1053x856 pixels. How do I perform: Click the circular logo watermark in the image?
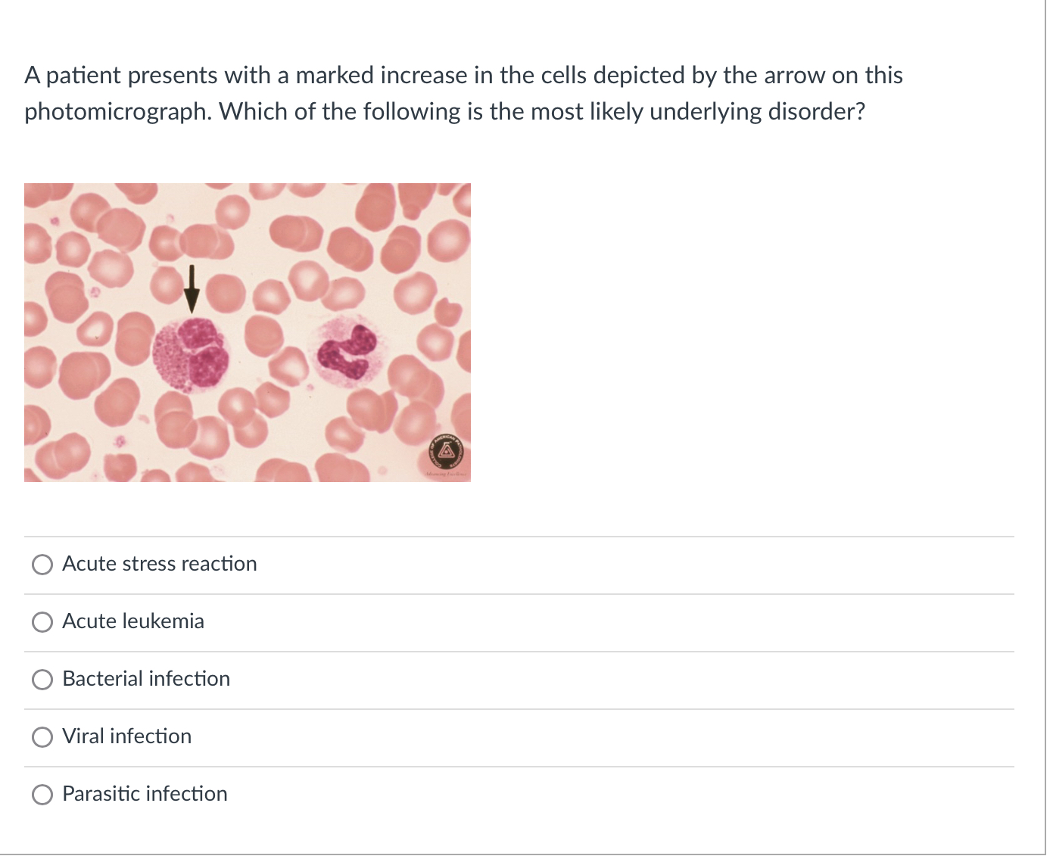click(446, 453)
